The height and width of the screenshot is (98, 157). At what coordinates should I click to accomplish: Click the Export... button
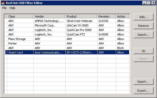tap(143, 91)
